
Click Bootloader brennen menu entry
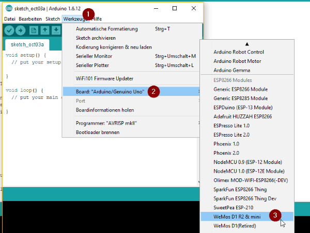98,132
